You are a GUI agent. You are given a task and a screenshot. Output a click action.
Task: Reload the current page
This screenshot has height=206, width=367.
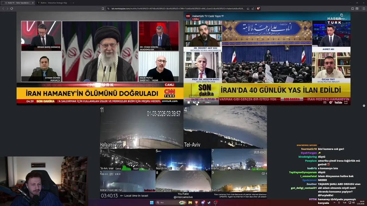coord(12,9)
